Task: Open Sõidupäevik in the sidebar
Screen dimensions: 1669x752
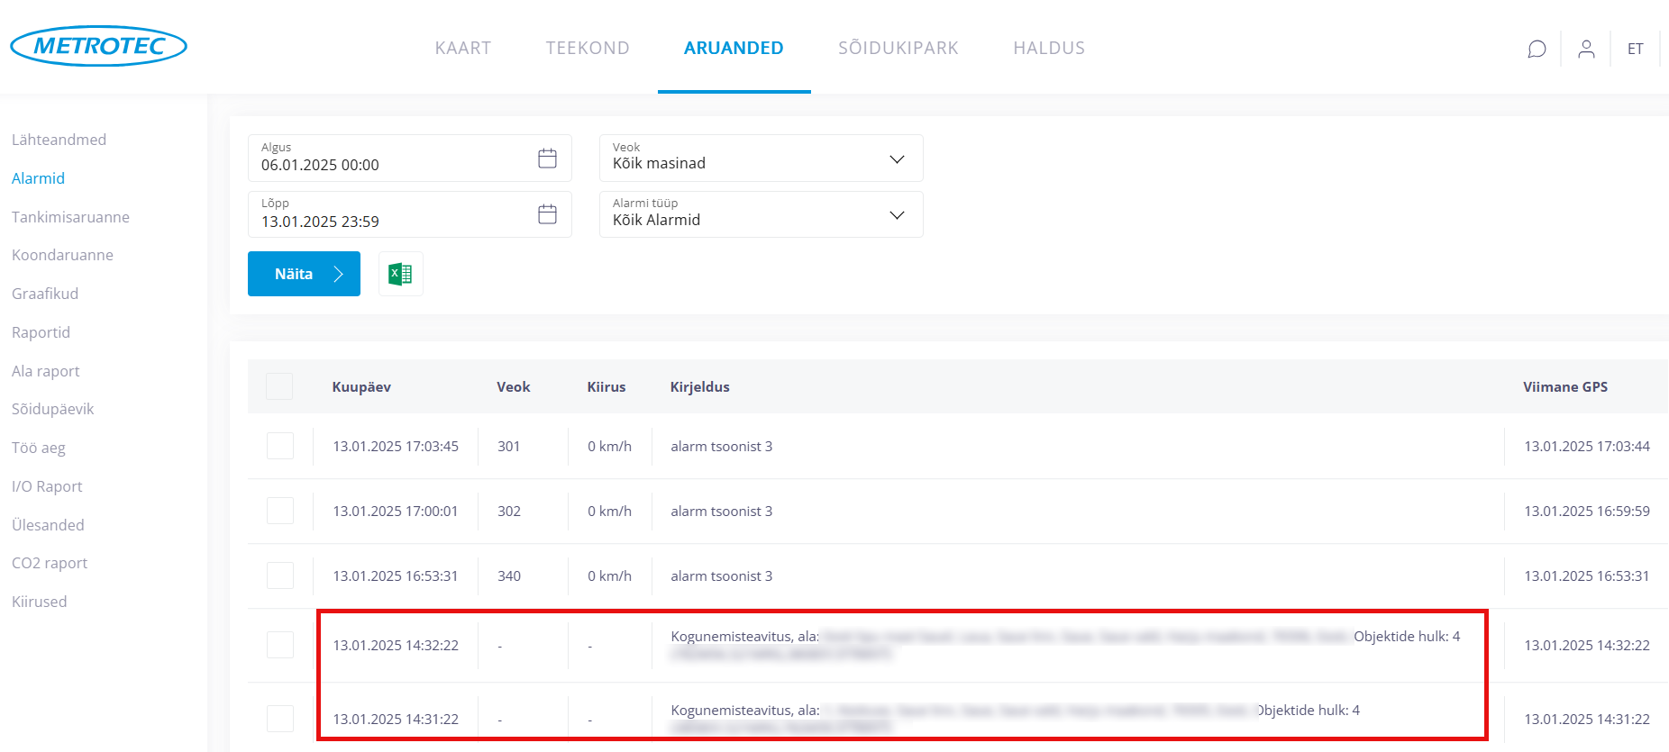Action: [52, 409]
